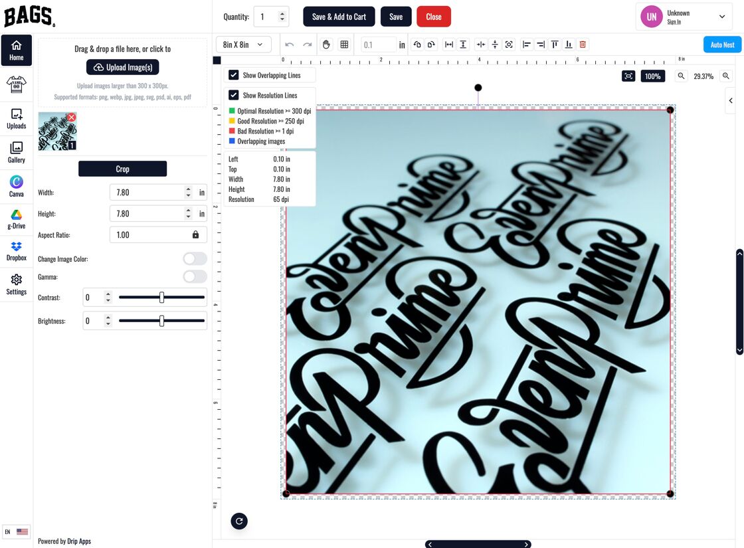Follow the Sign In link
This screenshot has height=548, width=744.
click(674, 22)
